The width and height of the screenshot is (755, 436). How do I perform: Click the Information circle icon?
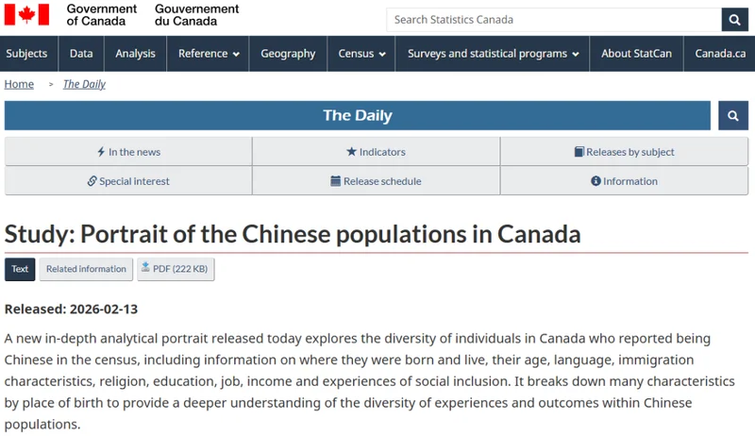pyautogui.click(x=596, y=181)
